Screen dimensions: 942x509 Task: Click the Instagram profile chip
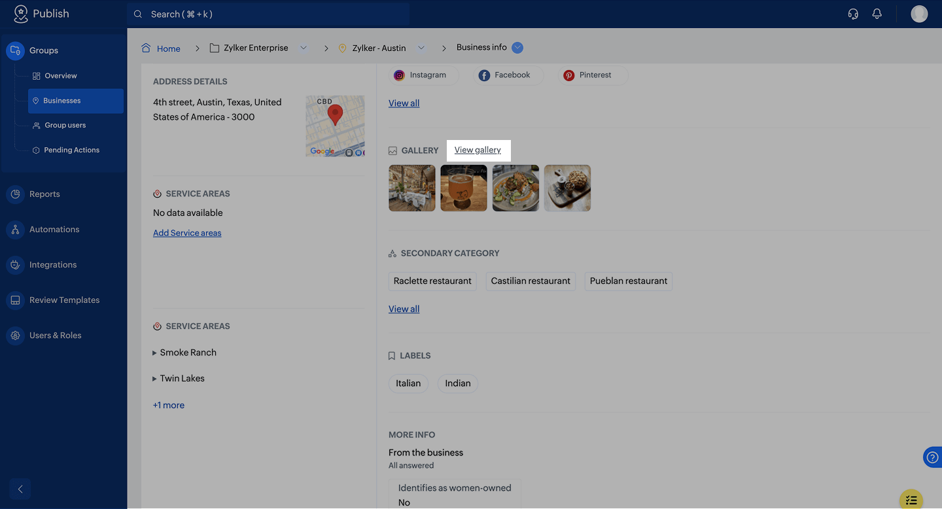coord(424,75)
